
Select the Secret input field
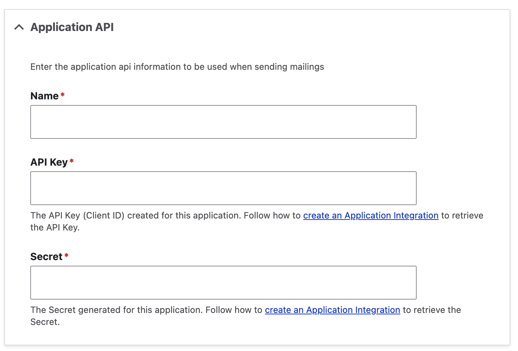point(223,283)
